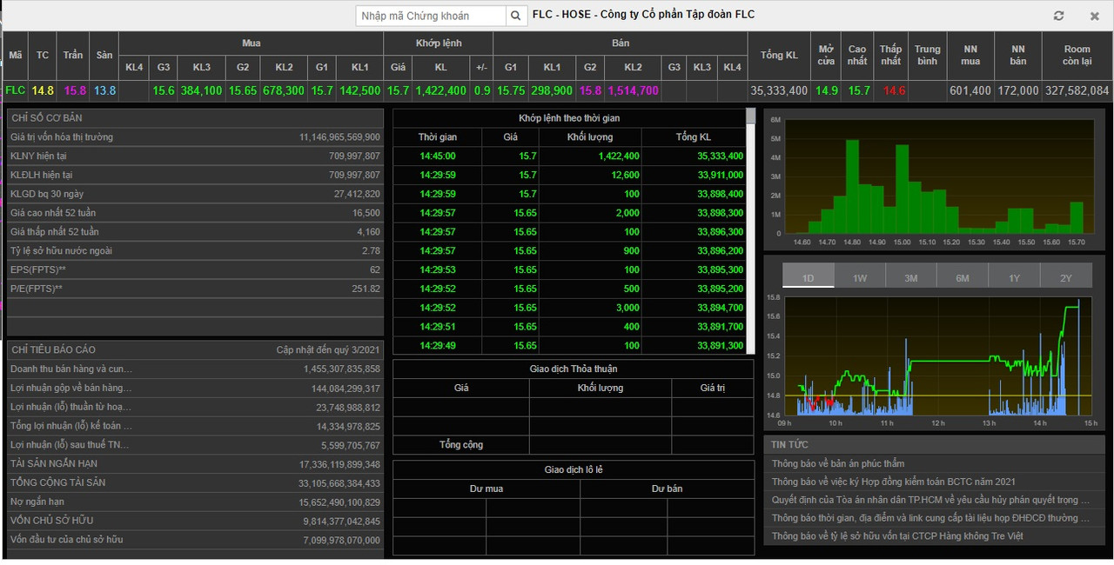Open news about CTCP Hàng không Tre Việt
This screenshot has width=1114, height=565.
pyautogui.click(x=897, y=536)
